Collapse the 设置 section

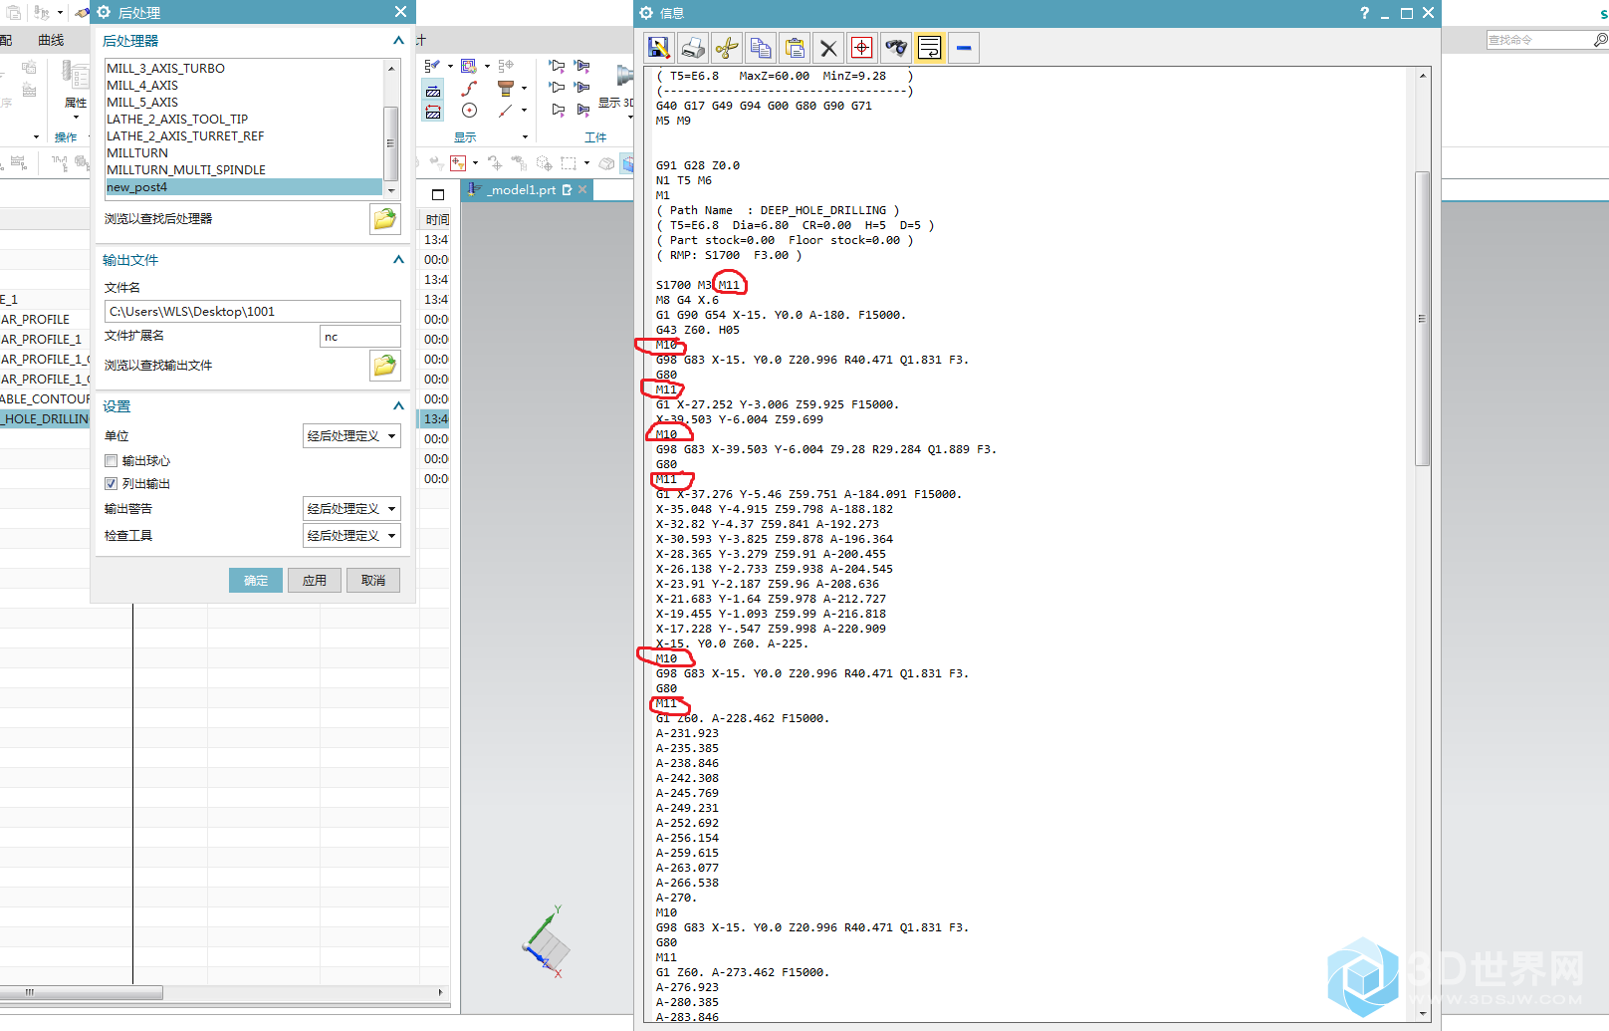(398, 406)
